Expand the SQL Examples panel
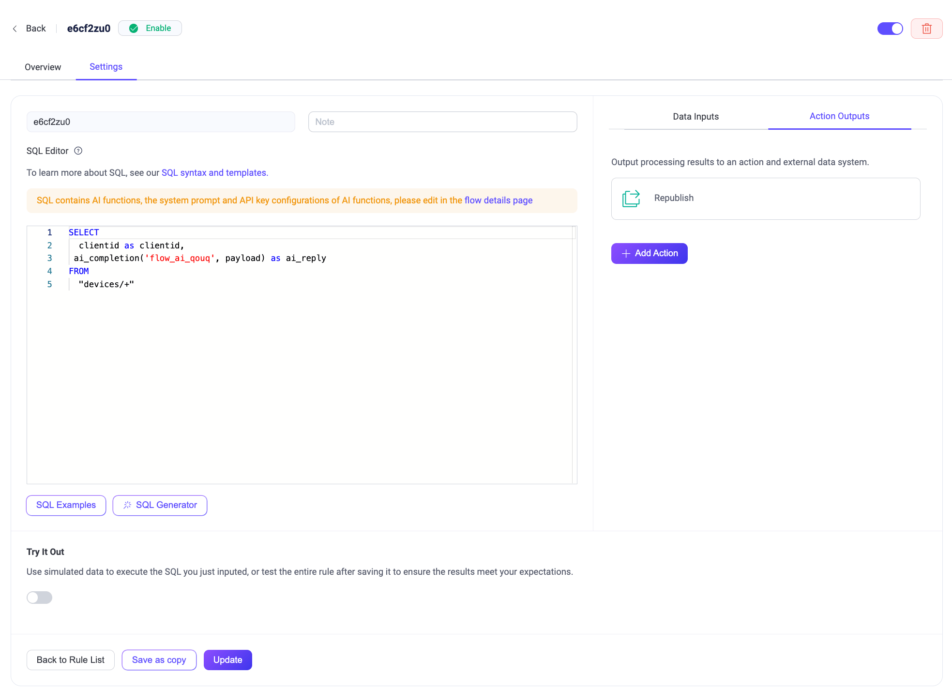 pyautogui.click(x=66, y=505)
